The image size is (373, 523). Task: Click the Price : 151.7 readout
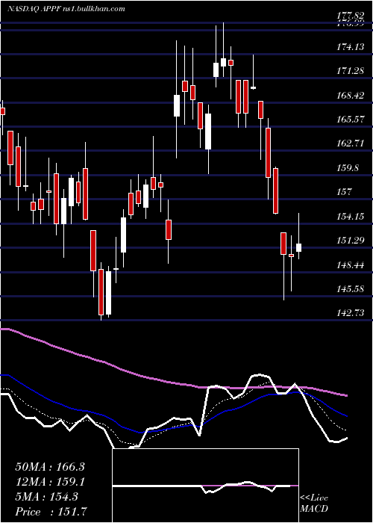tap(52, 512)
